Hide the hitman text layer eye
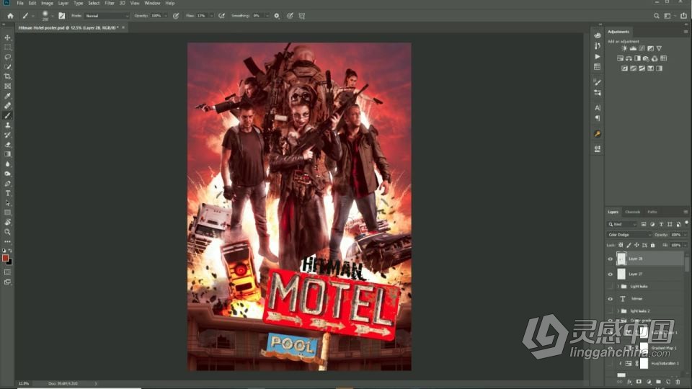 pos(611,298)
